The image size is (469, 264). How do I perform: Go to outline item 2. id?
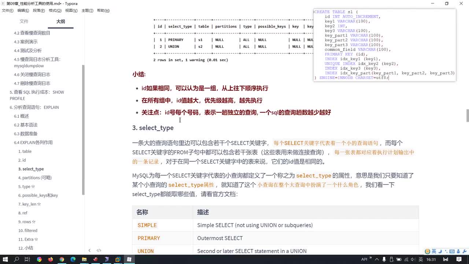22,160
